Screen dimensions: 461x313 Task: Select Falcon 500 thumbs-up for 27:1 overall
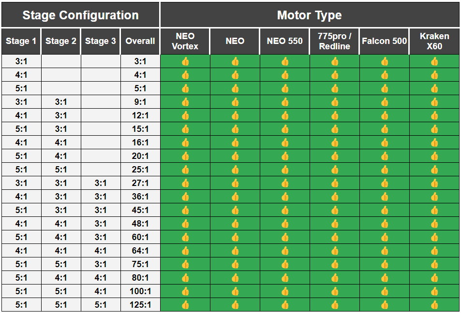tap(385, 183)
